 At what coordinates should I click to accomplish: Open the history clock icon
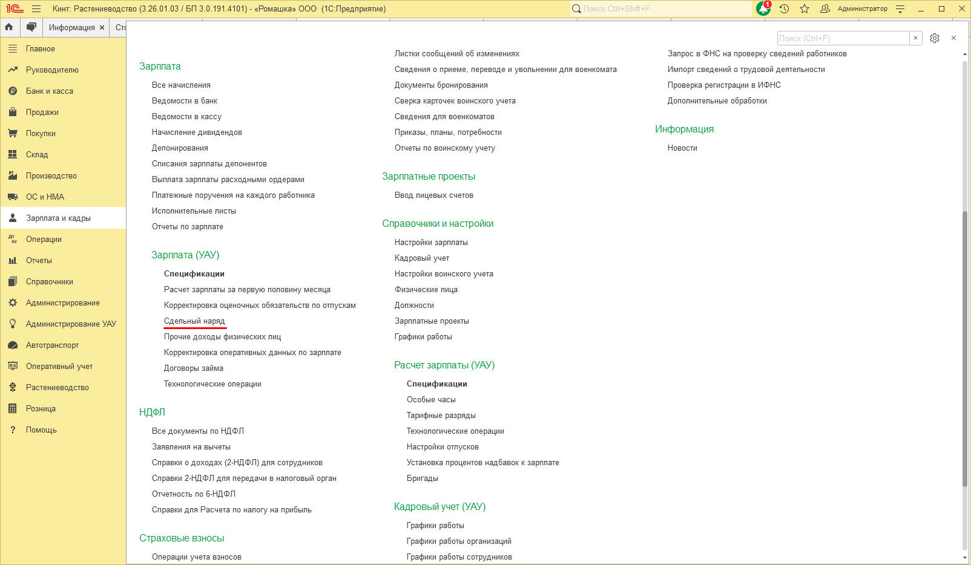(784, 9)
